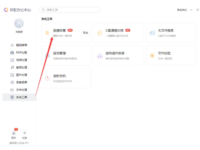Click the folder icon beside 文件处理
This screenshot has height=150, width=200.
12,90
